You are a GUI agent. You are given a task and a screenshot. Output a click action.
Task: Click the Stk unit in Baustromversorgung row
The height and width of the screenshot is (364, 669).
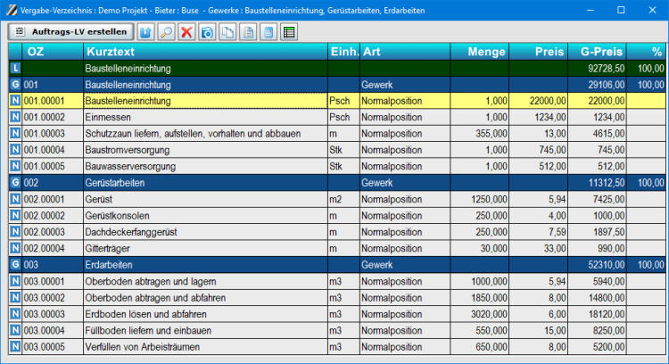(x=344, y=150)
